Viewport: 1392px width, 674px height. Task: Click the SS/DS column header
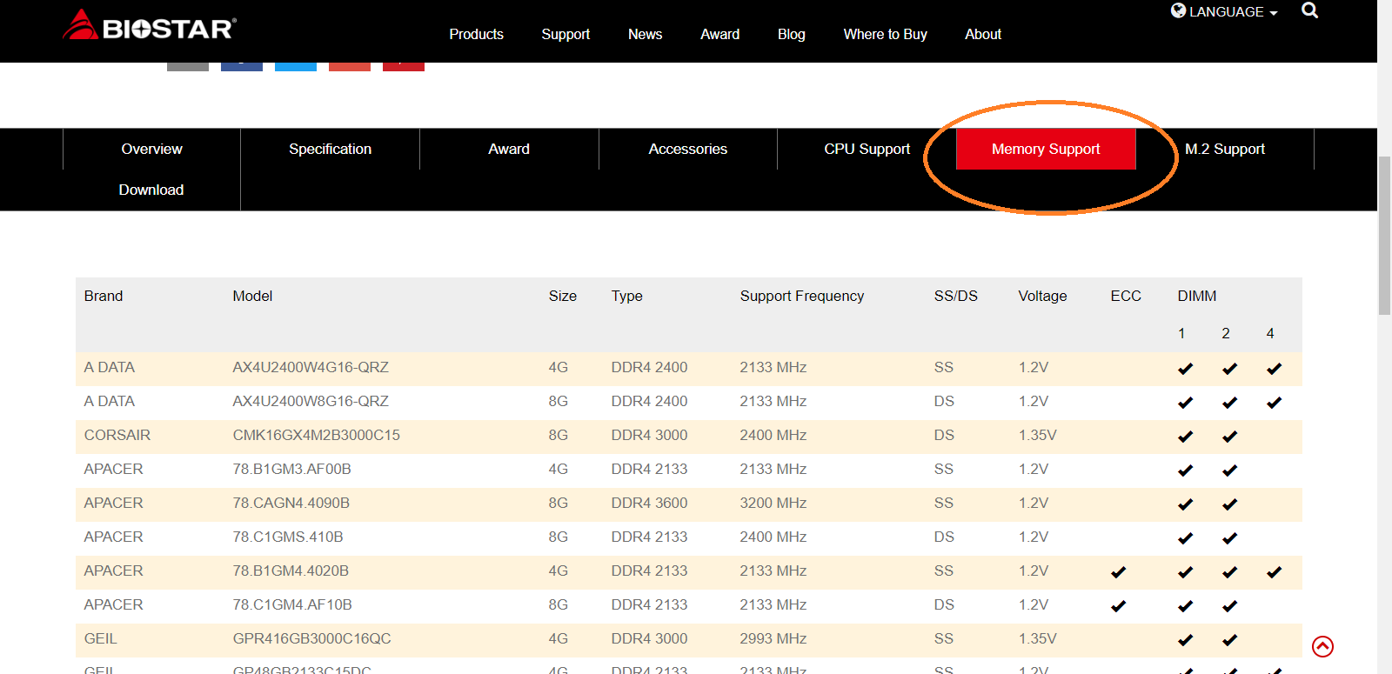[955, 296]
